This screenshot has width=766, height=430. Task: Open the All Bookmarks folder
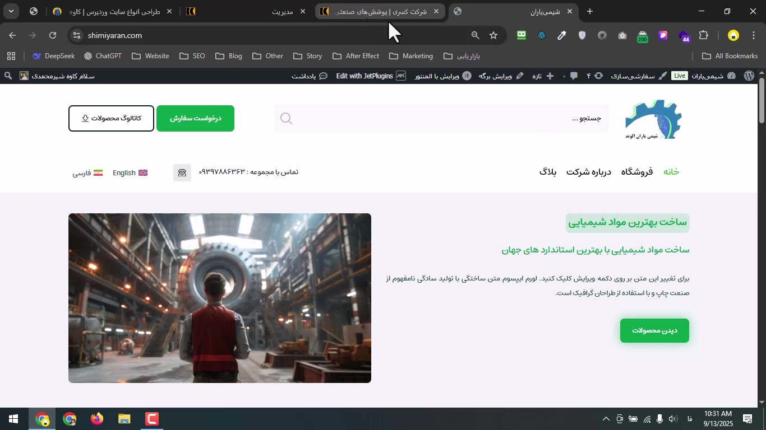(x=730, y=56)
